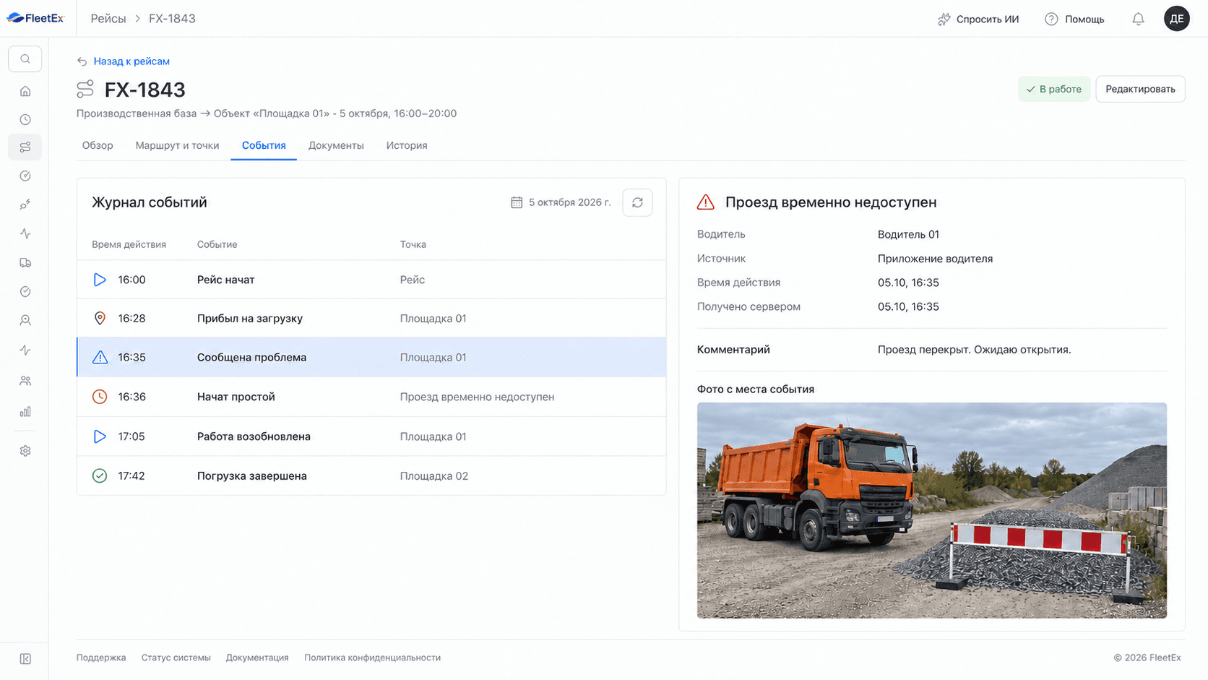1208x680 pixels.
Task: Select the Погрузка завершена row
Action: tap(371, 475)
